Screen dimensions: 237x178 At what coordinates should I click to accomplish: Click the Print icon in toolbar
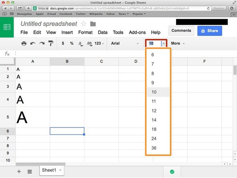coord(24,43)
